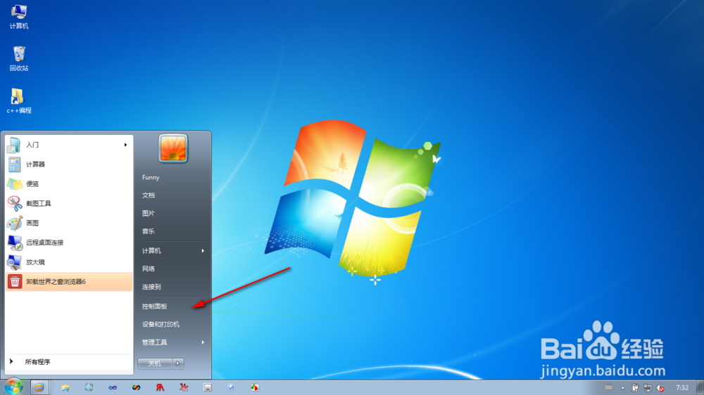Expand 所有程序 all programs
Screen dimensions: 704x395
[69, 362]
